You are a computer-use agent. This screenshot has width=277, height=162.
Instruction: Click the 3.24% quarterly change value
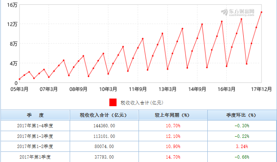click(x=242, y=146)
